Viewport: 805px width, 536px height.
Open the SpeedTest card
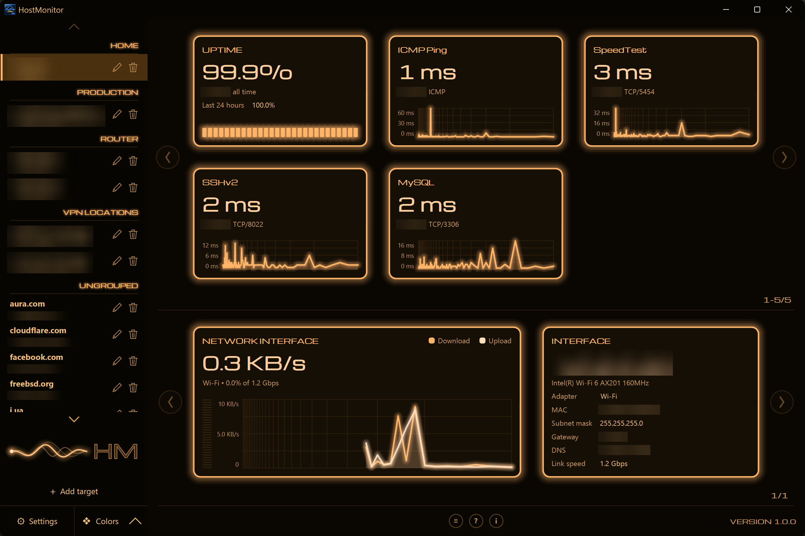coord(671,91)
